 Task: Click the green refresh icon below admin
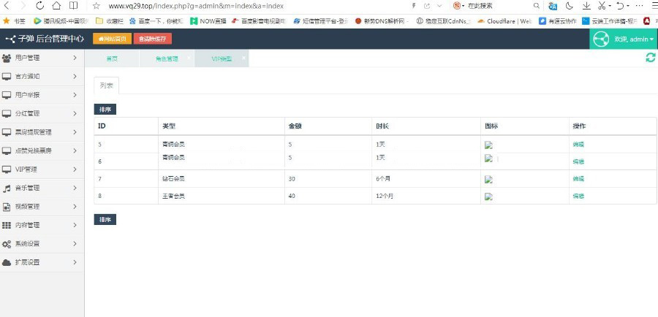650,58
